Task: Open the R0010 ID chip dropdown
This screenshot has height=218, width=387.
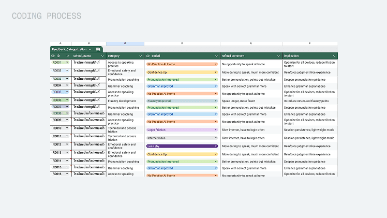Action: (x=67, y=128)
